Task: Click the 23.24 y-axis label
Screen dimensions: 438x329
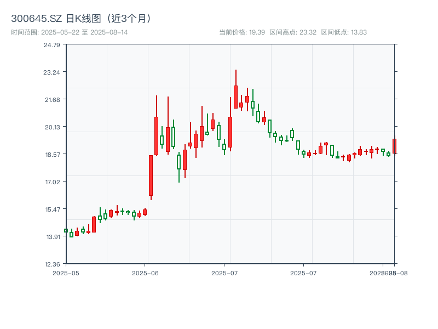Action: (x=52, y=72)
